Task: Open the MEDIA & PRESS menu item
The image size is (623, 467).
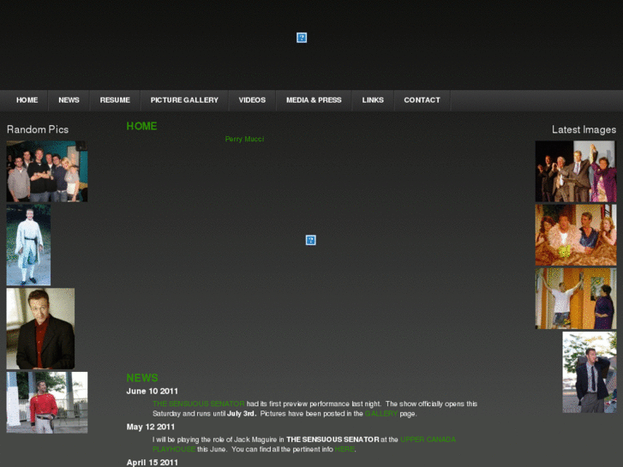Action: tap(314, 100)
